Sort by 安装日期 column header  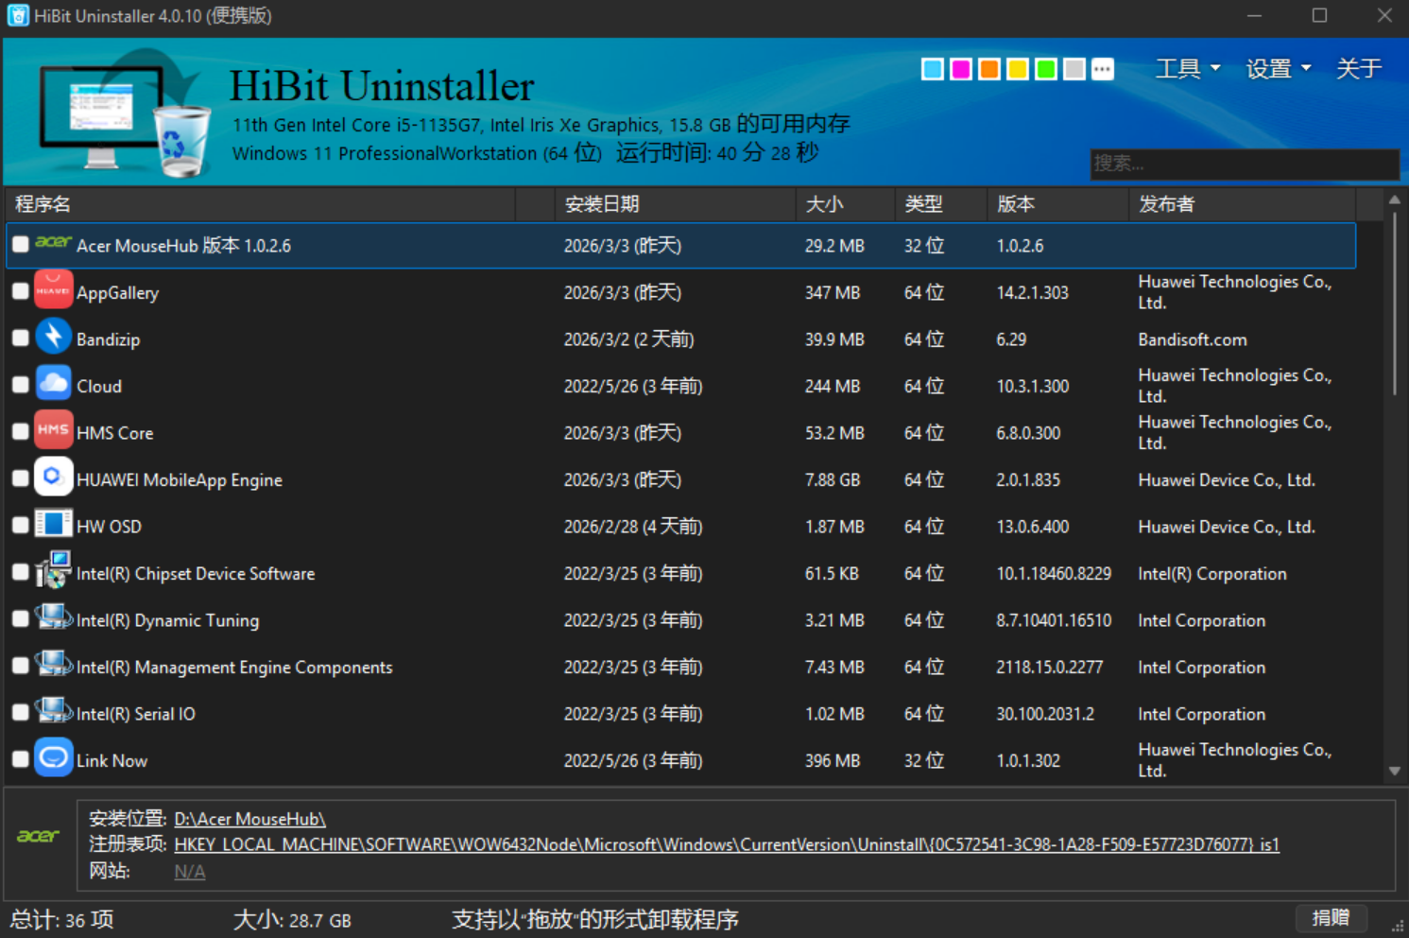675,204
